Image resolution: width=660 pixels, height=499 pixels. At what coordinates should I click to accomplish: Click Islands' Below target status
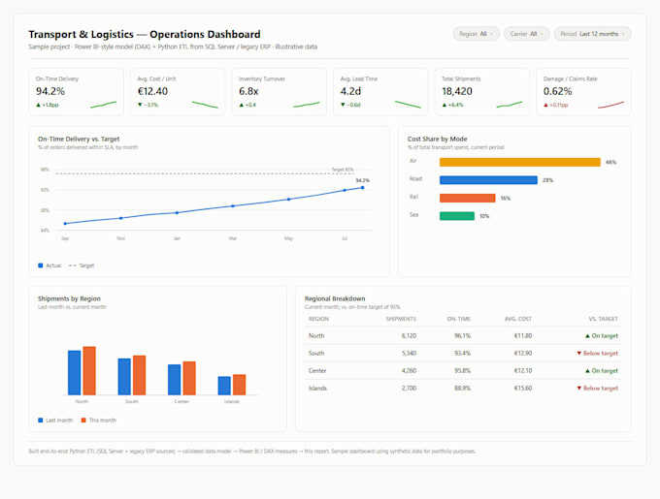(x=597, y=389)
